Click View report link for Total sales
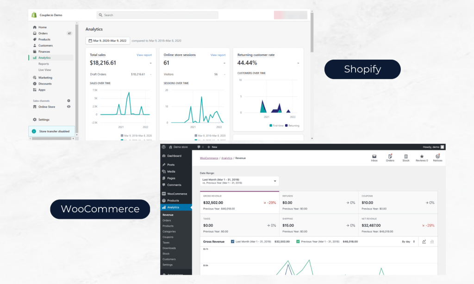 tap(144, 55)
